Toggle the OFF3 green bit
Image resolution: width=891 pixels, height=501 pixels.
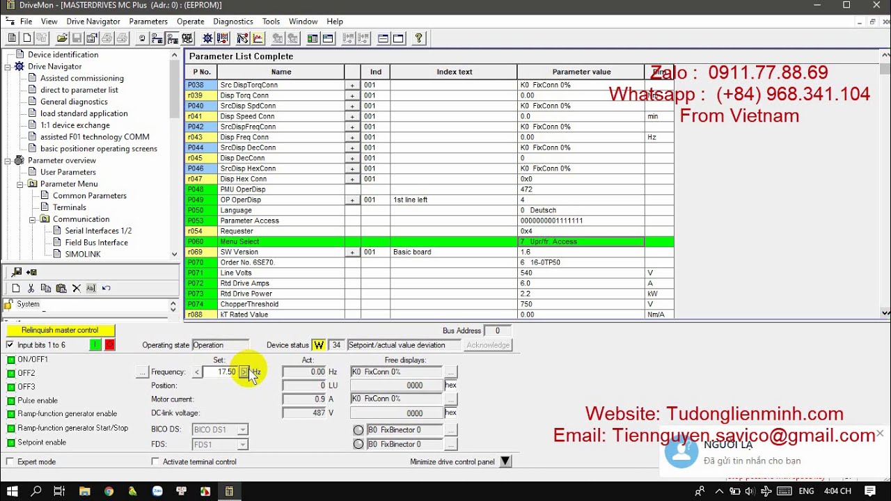click(x=10, y=387)
